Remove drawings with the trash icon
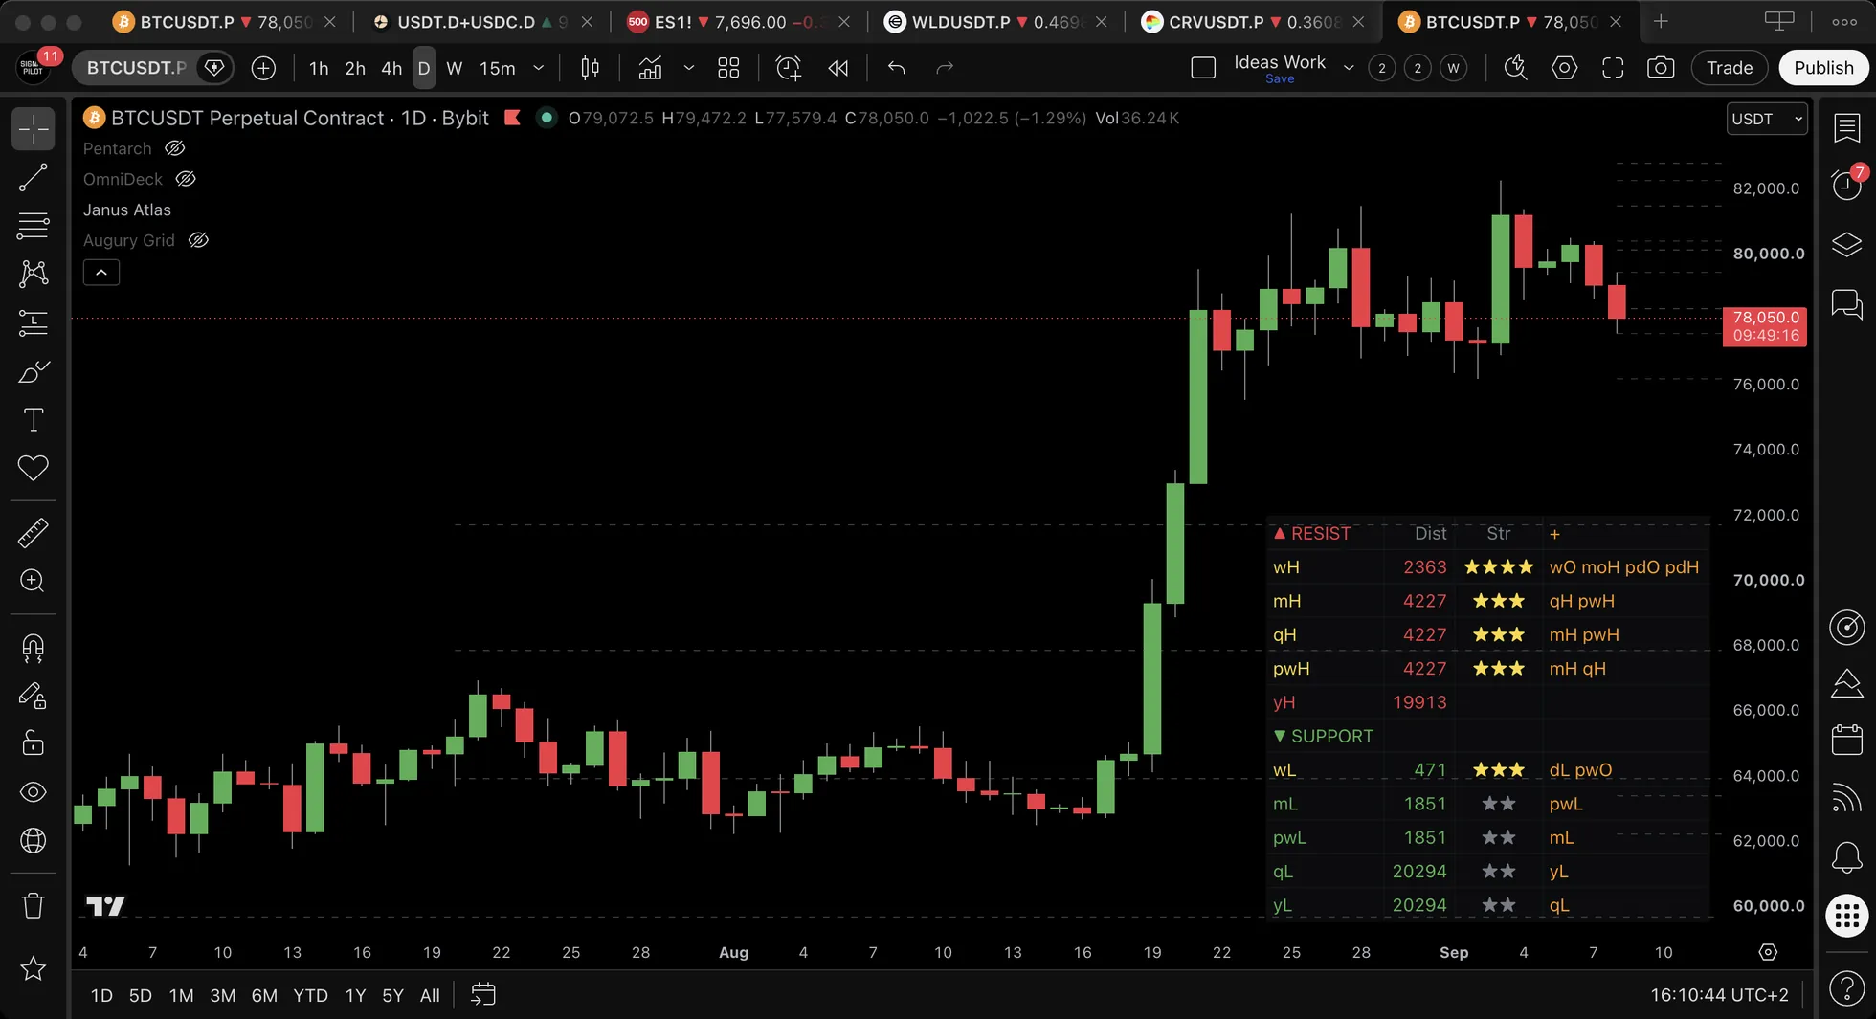 coord(33,905)
